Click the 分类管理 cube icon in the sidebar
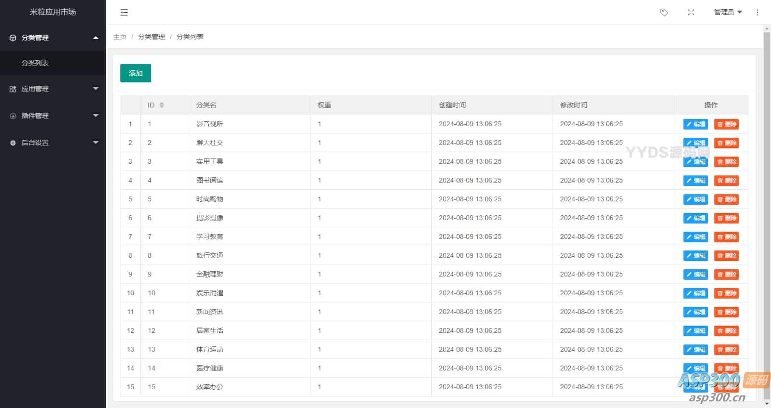This screenshot has height=408, width=771. [x=13, y=38]
